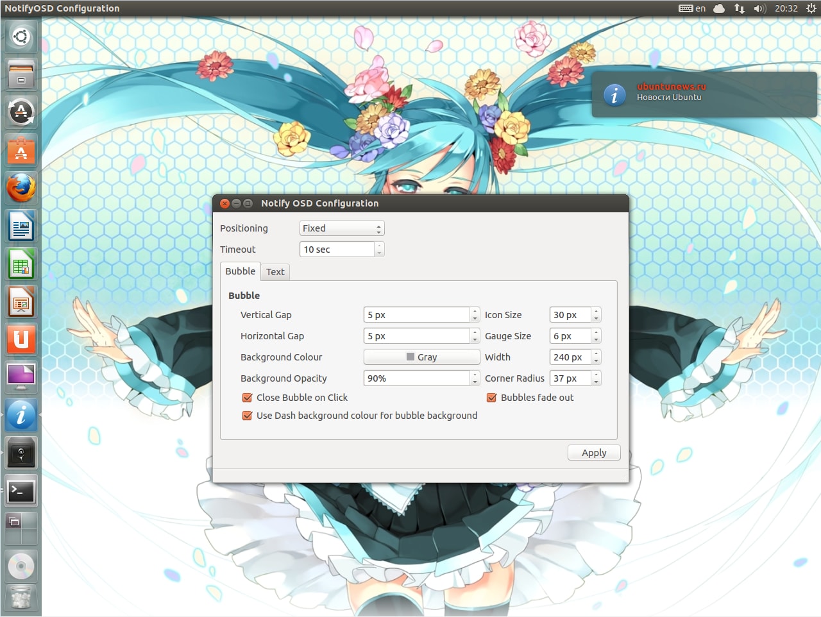Click the Icon Size spinner arrows
Screen dimensions: 821x617
click(x=596, y=315)
